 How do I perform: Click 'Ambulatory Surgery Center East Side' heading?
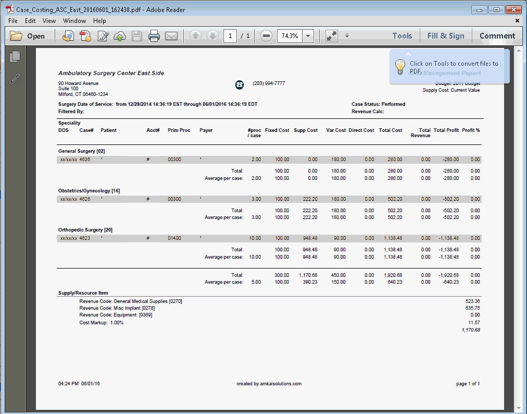tap(111, 73)
